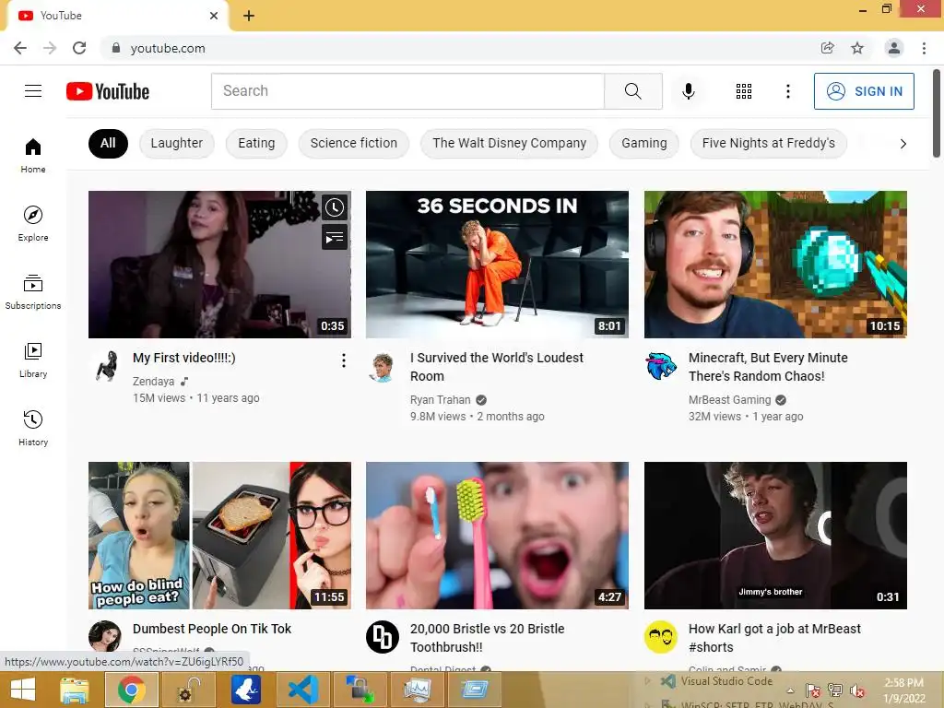Open Minecraft Random Chaos video title

[x=768, y=367]
